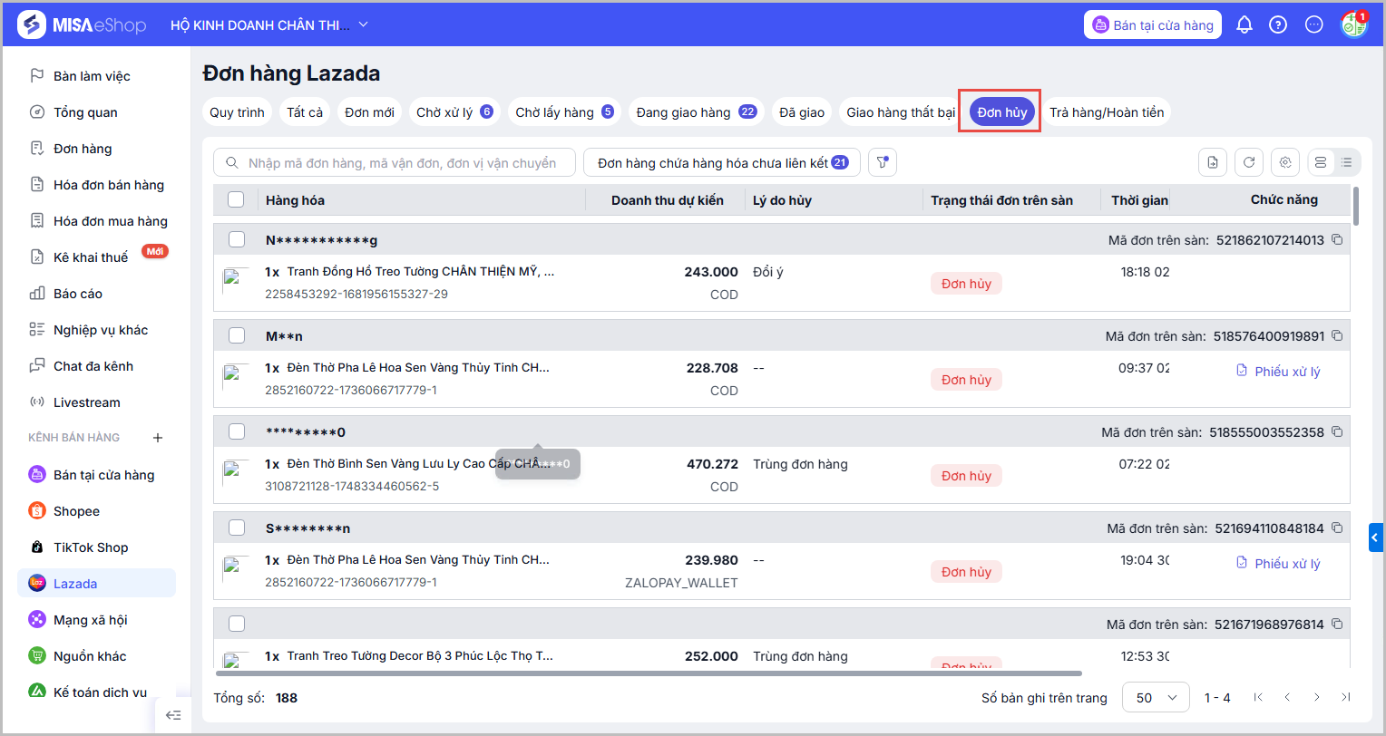This screenshot has width=1386, height=736.
Task: Click the Bán tại cửa hàng header button
Action: coord(1153,24)
